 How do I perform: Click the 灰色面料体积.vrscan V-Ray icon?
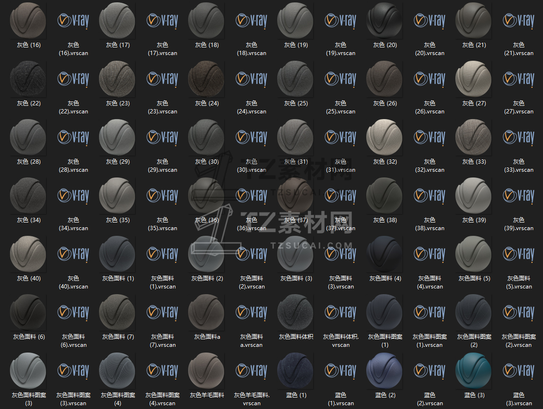click(340, 312)
